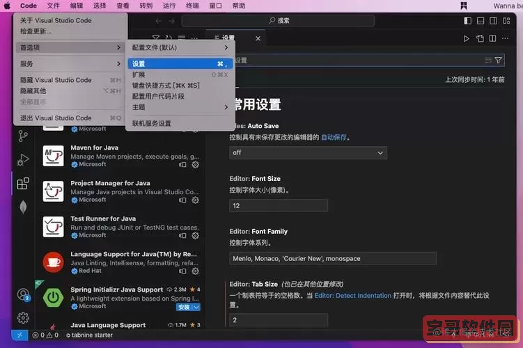Viewport: 523px width, 348px height.
Task: Open settings JSON file icon
Action: [x=480, y=39]
